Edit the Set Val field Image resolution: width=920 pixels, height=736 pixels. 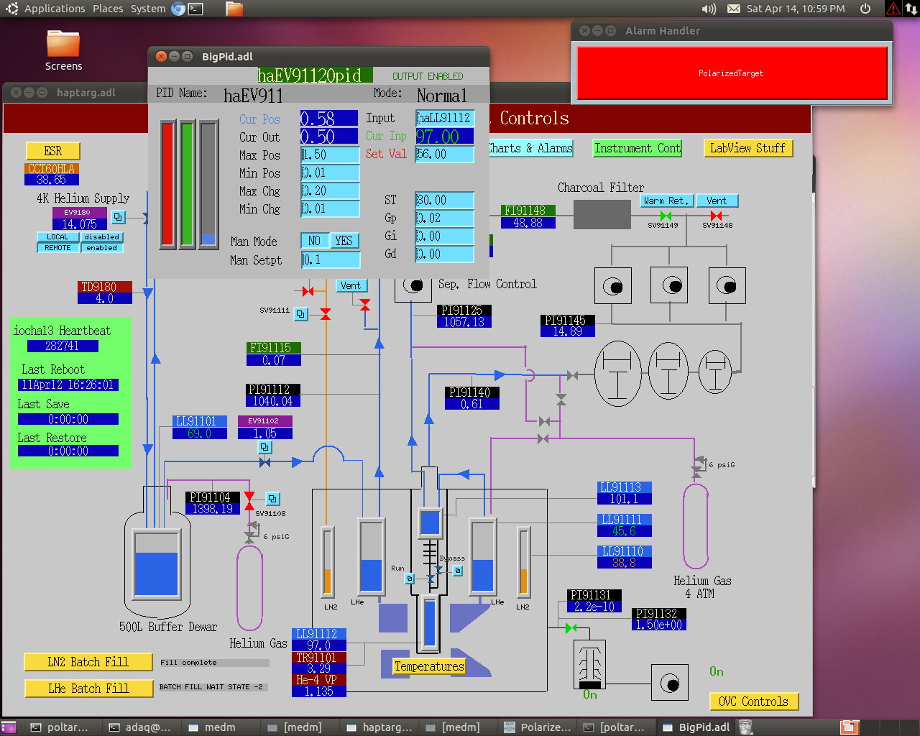click(x=445, y=154)
